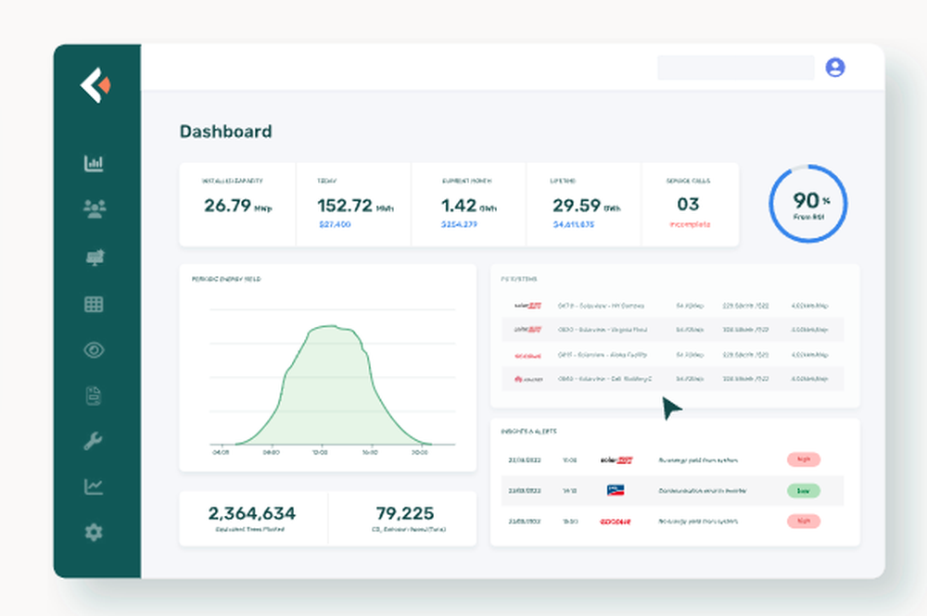Click the Huawei logo in Dell Building row

(528, 379)
